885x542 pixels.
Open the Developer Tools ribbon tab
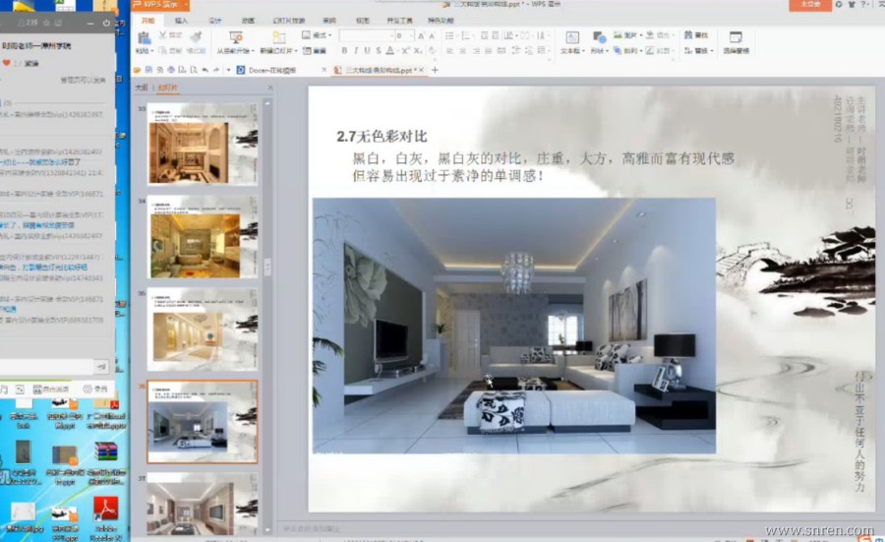[x=399, y=21]
